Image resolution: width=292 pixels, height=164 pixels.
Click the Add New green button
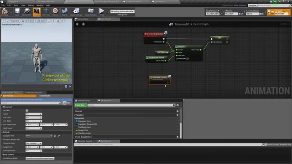pos(81,105)
